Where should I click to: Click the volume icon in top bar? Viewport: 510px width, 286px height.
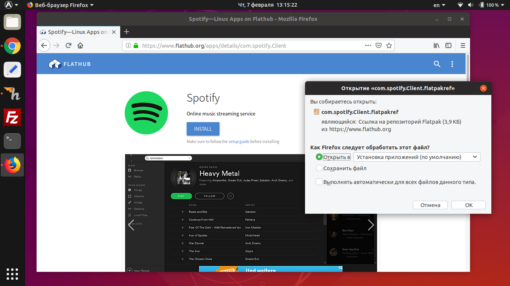click(470, 5)
